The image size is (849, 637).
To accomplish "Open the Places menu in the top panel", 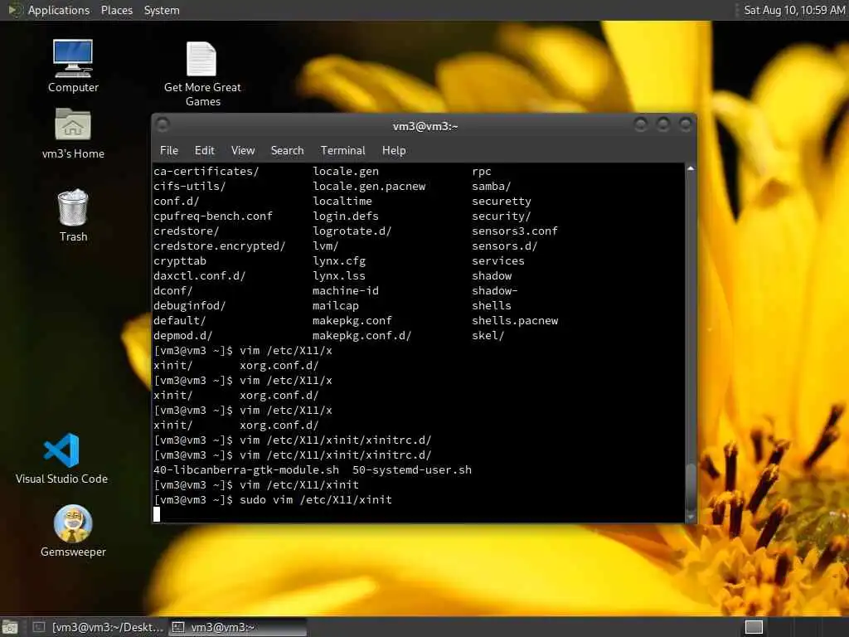I will tap(116, 10).
